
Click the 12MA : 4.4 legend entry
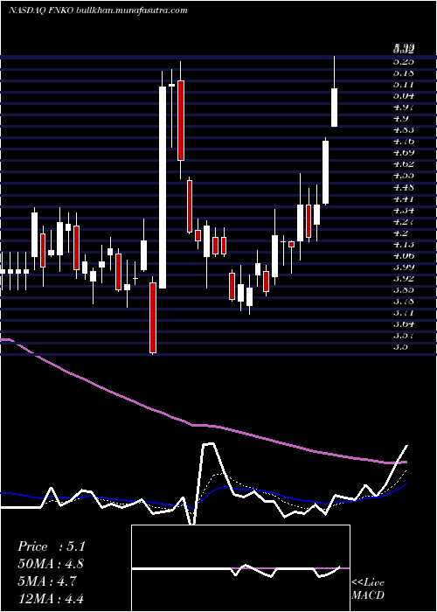[51, 598]
